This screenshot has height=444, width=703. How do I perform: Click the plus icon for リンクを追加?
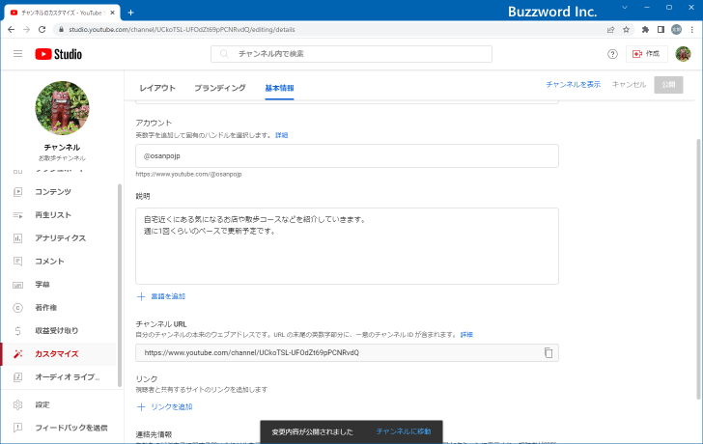tap(141, 406)
